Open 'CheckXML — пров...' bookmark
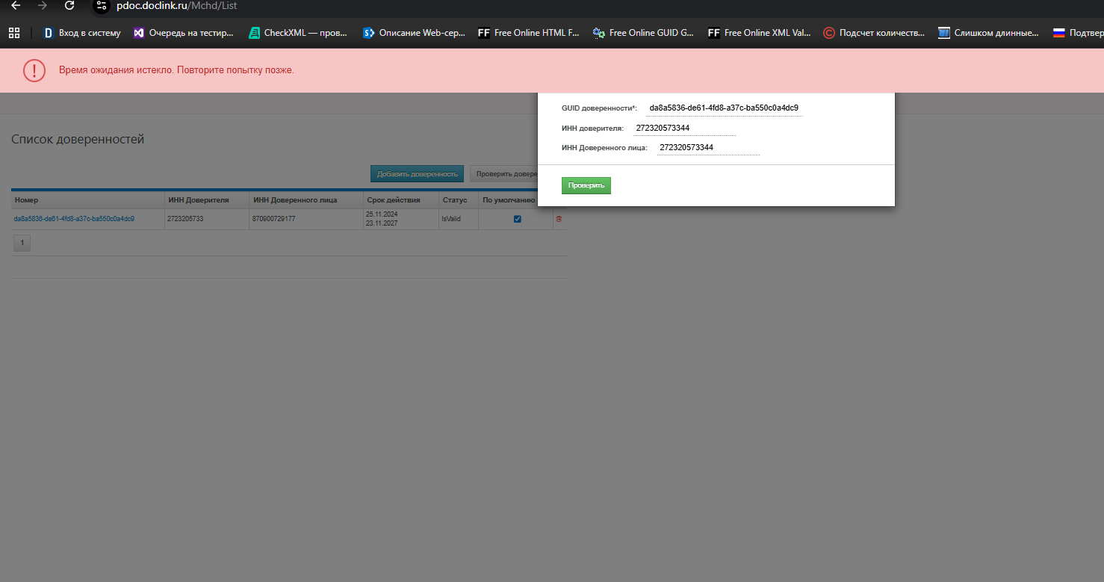The width and height of the screenshot is (1104, 582). (298, 33)
